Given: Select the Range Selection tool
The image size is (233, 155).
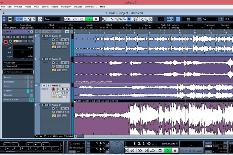Looking at the screenshot, I should click(108, 19).
